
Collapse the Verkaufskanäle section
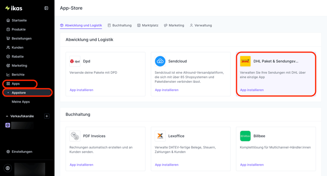(7, 116)
